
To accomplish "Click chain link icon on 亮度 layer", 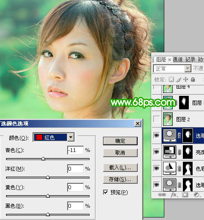I will point(179,152).
